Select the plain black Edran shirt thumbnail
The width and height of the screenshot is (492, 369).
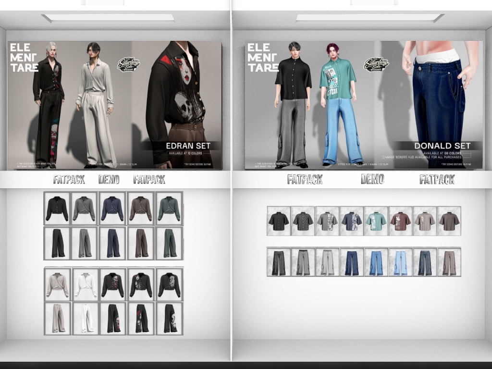tap(57, 209)
